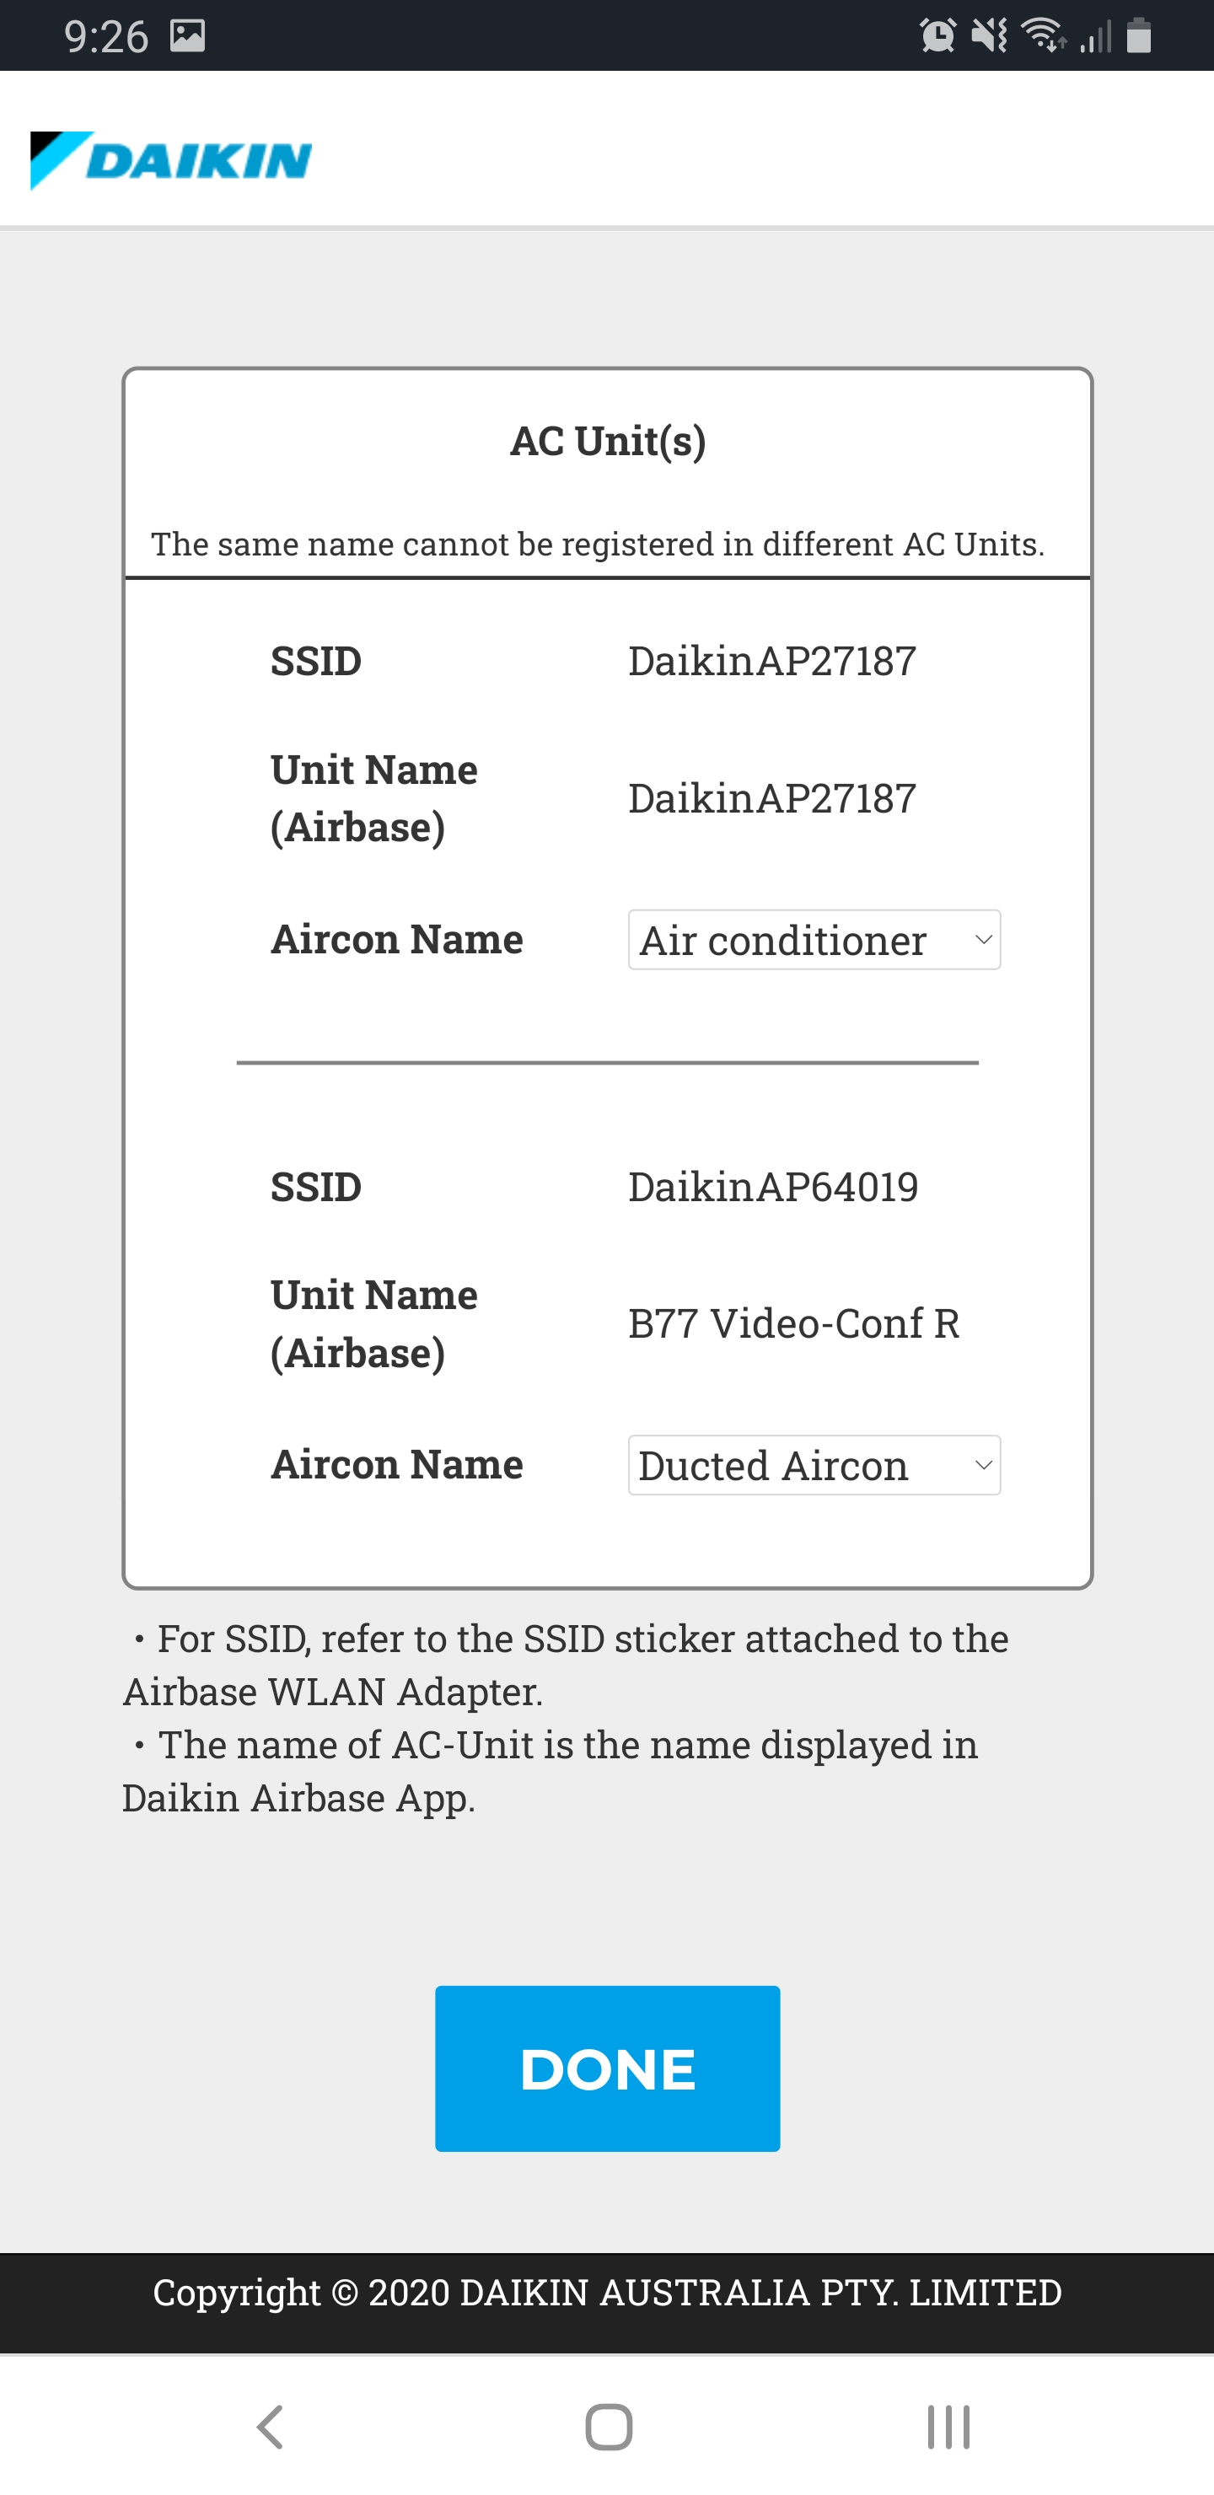Select the first DaikinAP27187 SSID value

coord(772,662)
